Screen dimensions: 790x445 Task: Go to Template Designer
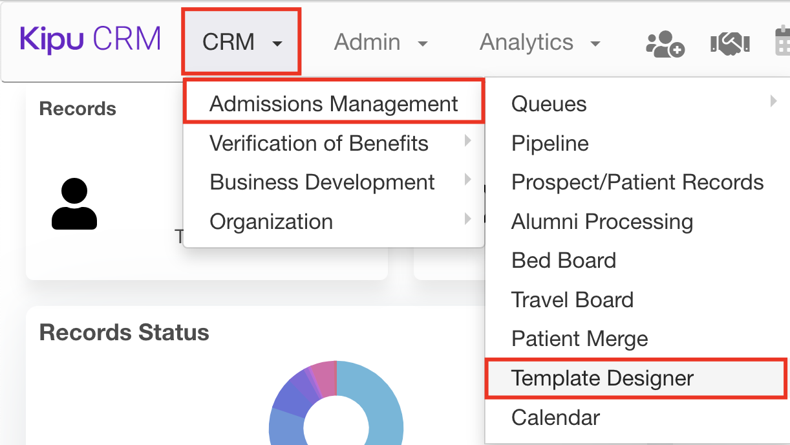[x=603, y=378]
